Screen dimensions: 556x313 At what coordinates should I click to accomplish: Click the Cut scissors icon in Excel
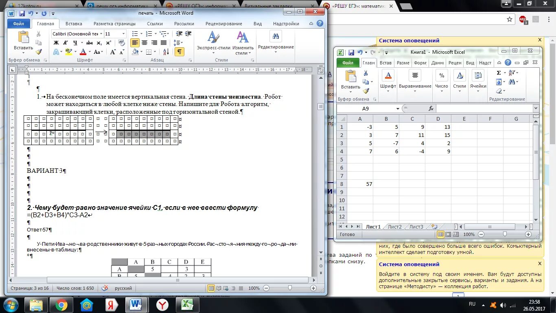[x=366, y=73]
